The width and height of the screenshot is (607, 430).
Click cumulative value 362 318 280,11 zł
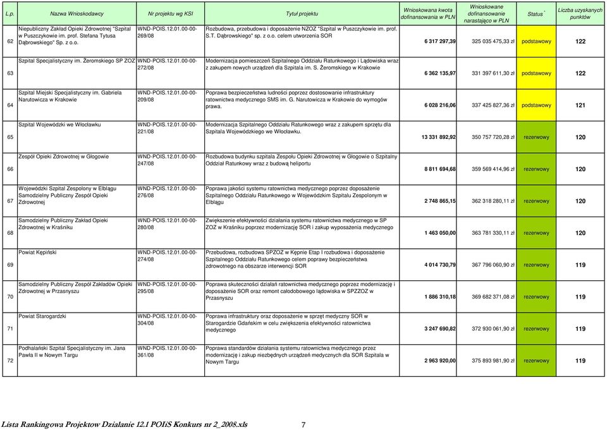tap(493, 201)
